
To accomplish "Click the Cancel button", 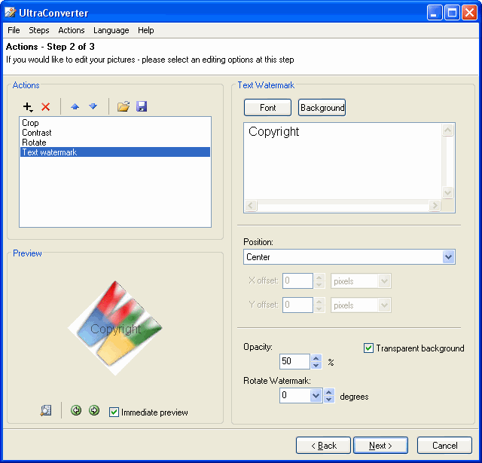I will pos(444,445).
